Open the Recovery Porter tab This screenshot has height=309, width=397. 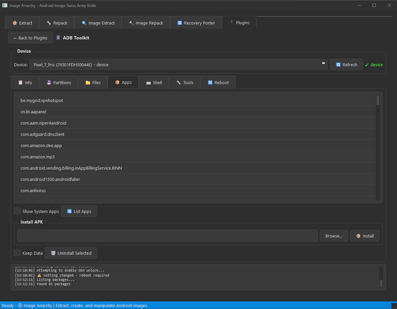(x=196, y=23)
